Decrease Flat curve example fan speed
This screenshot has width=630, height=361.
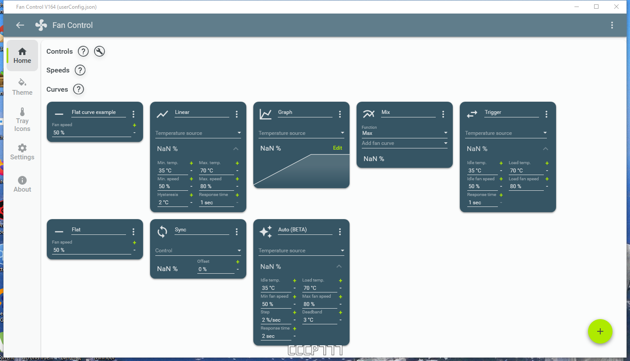click(x=134, y=133)
